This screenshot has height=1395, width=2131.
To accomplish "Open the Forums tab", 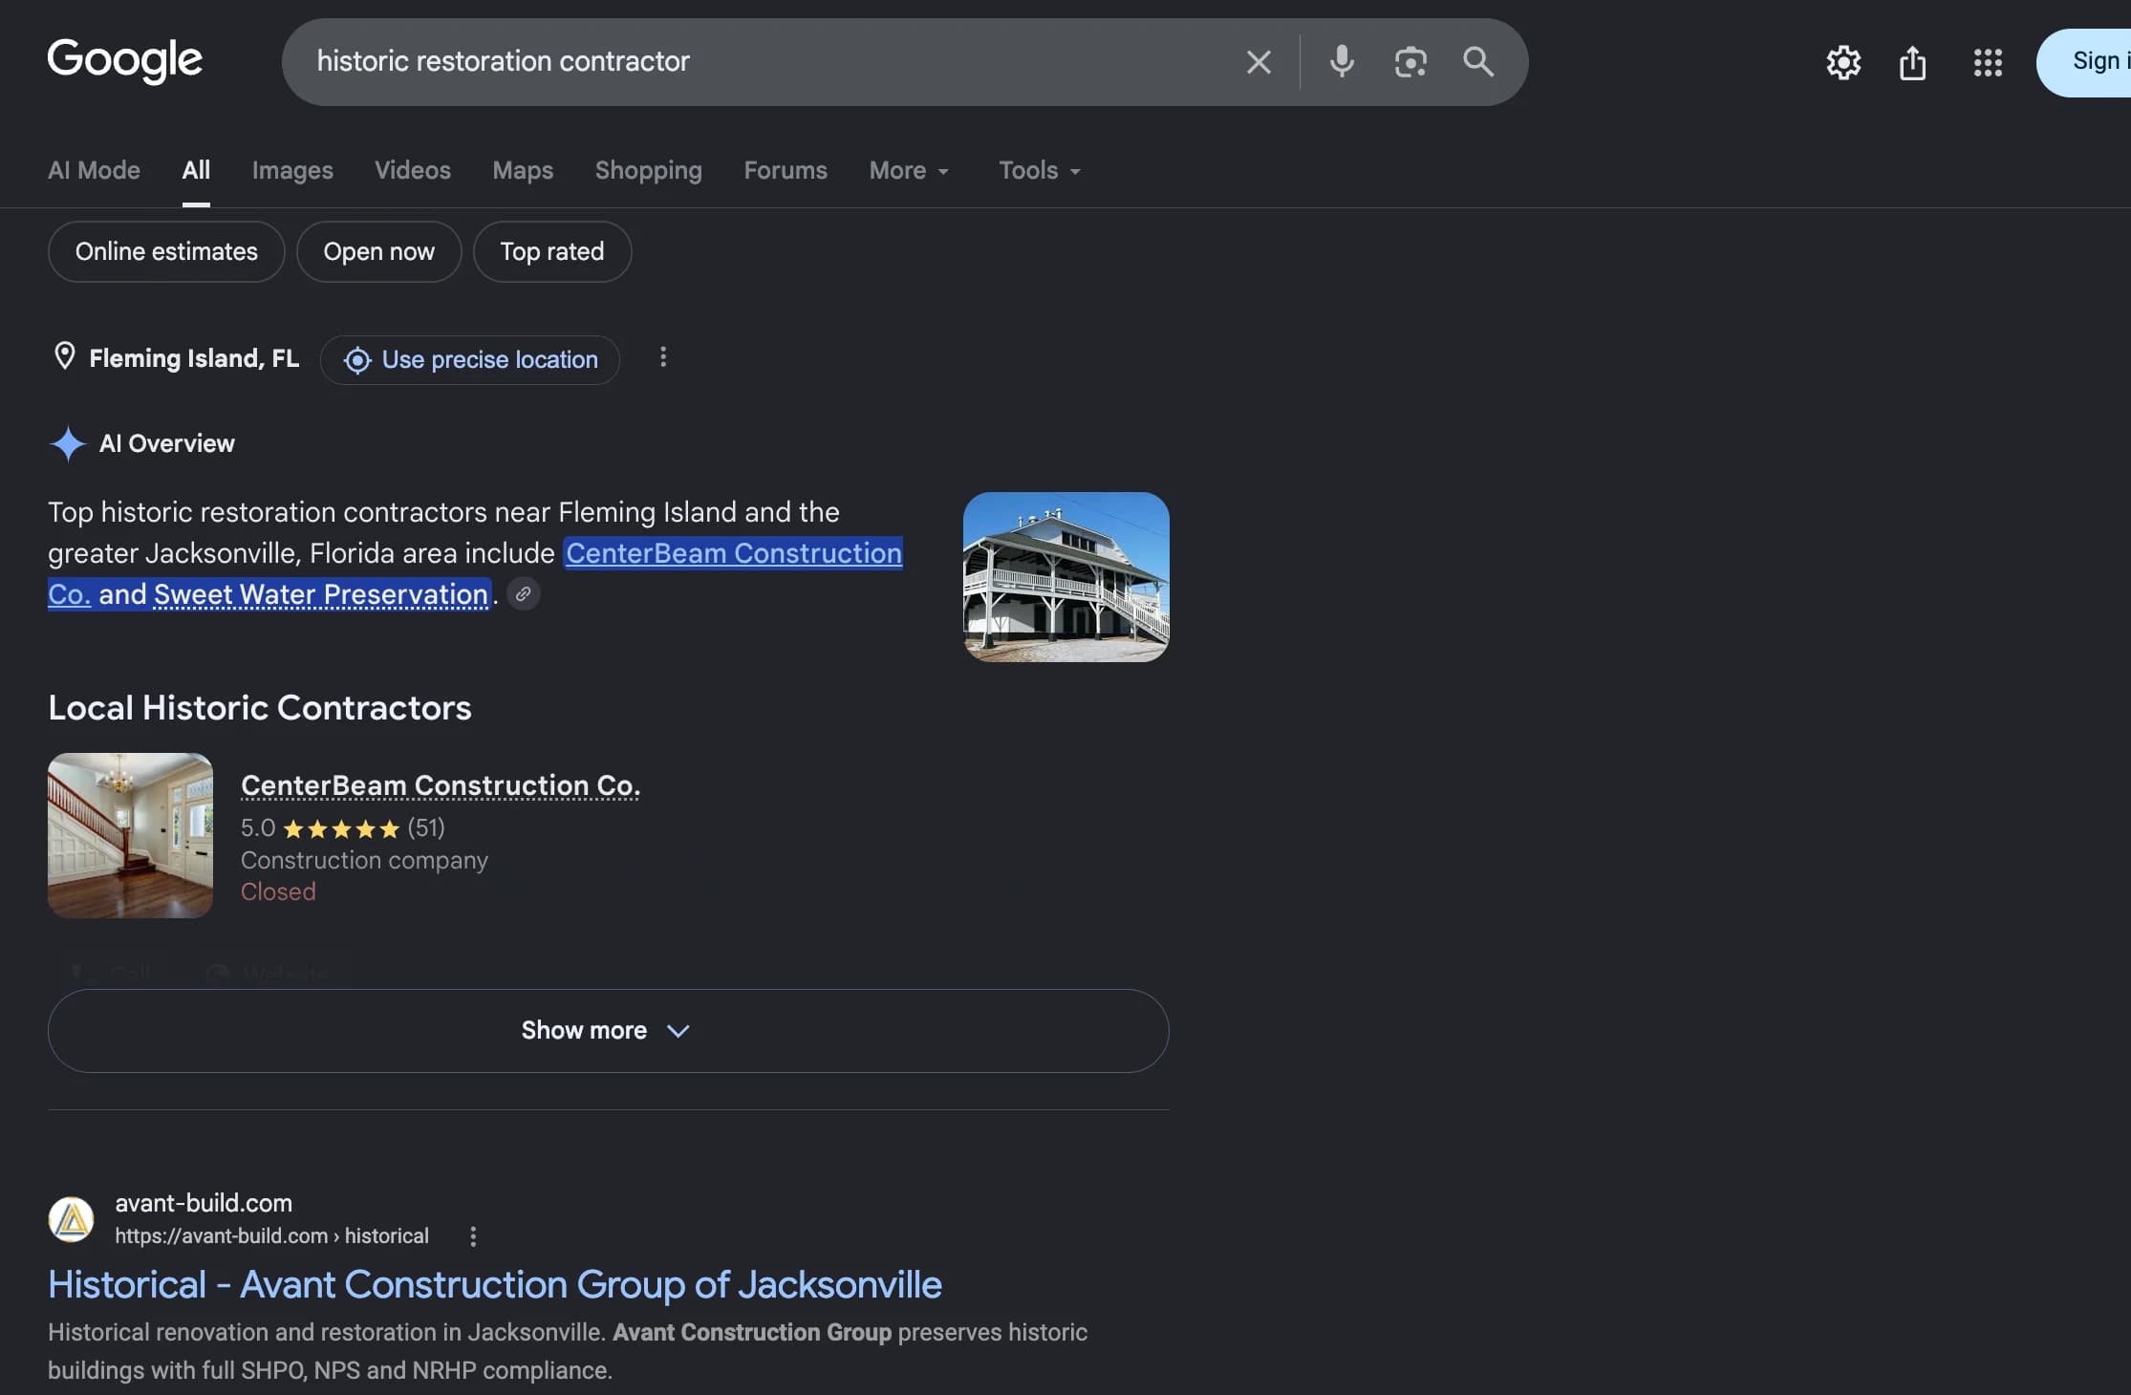I will pos(786,170).
